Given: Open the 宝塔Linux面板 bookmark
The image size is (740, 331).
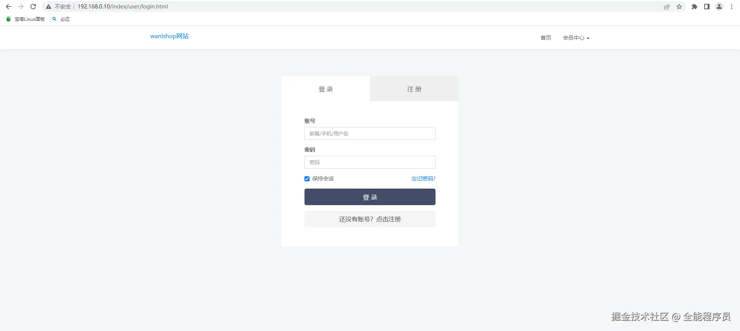Looking at the screenshot, I should pyautogui.click(x=26, y=19).
